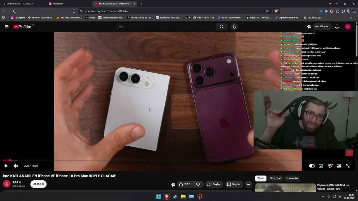358x201 pixels.
Task: Open the bookmarks apps grid icon
Action: click(x=4, y=18)
